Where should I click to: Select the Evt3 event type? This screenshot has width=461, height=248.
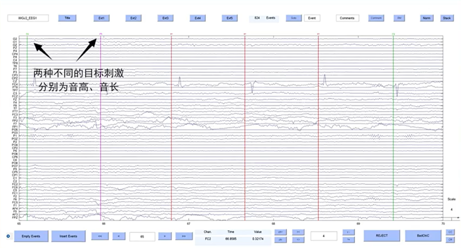[166, 18]
